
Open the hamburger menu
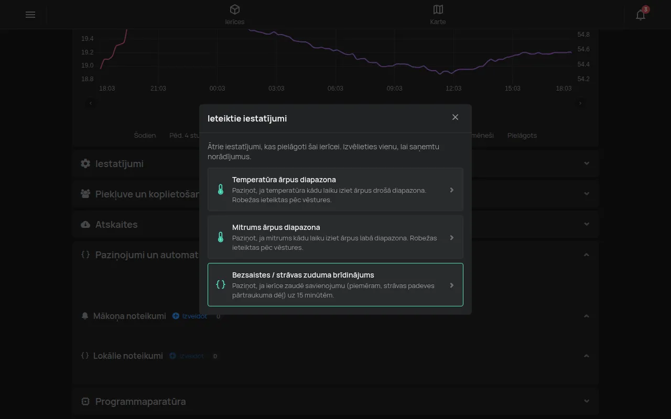pyautogui.click(x=30, y=15)
